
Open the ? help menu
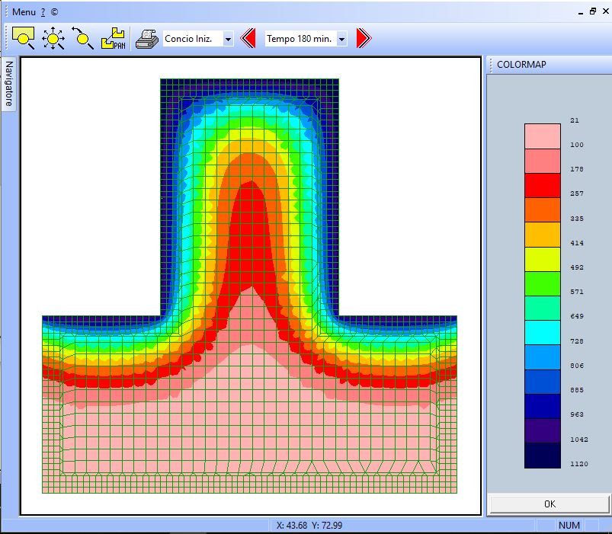click(43, 12)
